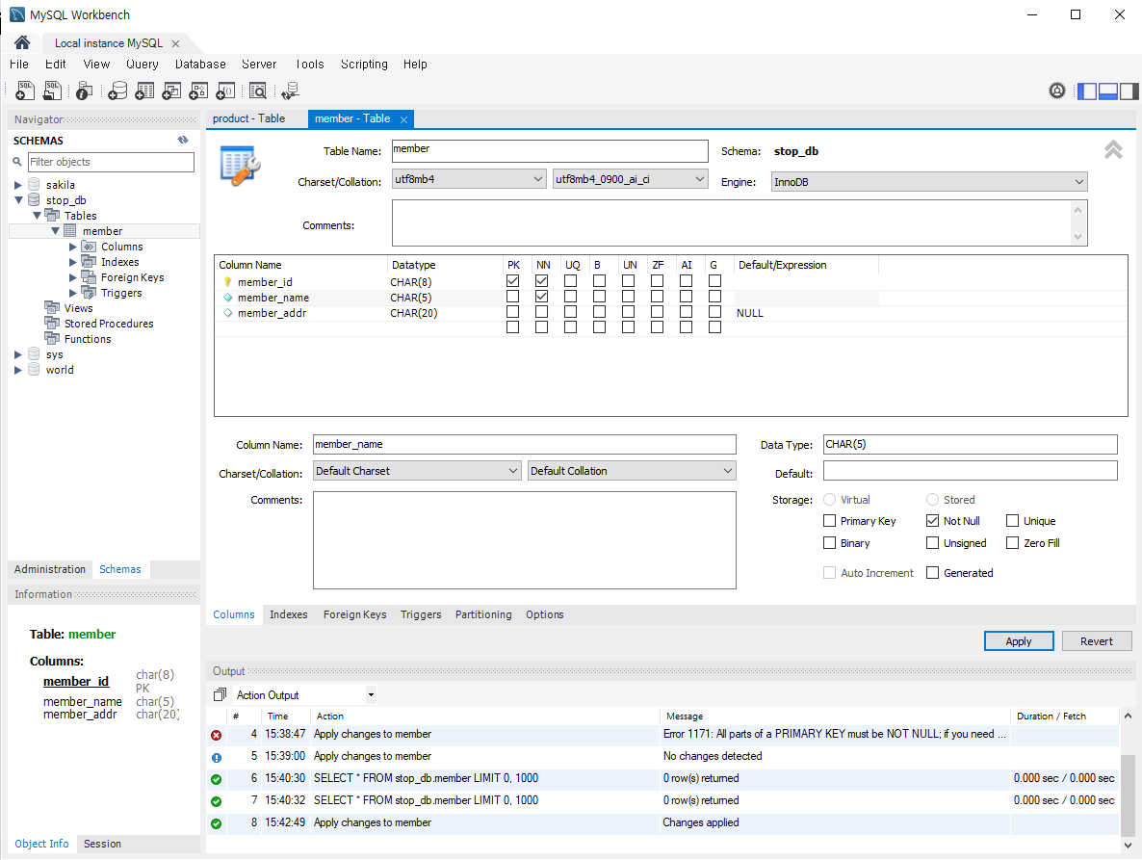This screenshot has width=1142, height=860.
Task: Toggle UQ checkbox for member_addr row
Action: (570, 312)
